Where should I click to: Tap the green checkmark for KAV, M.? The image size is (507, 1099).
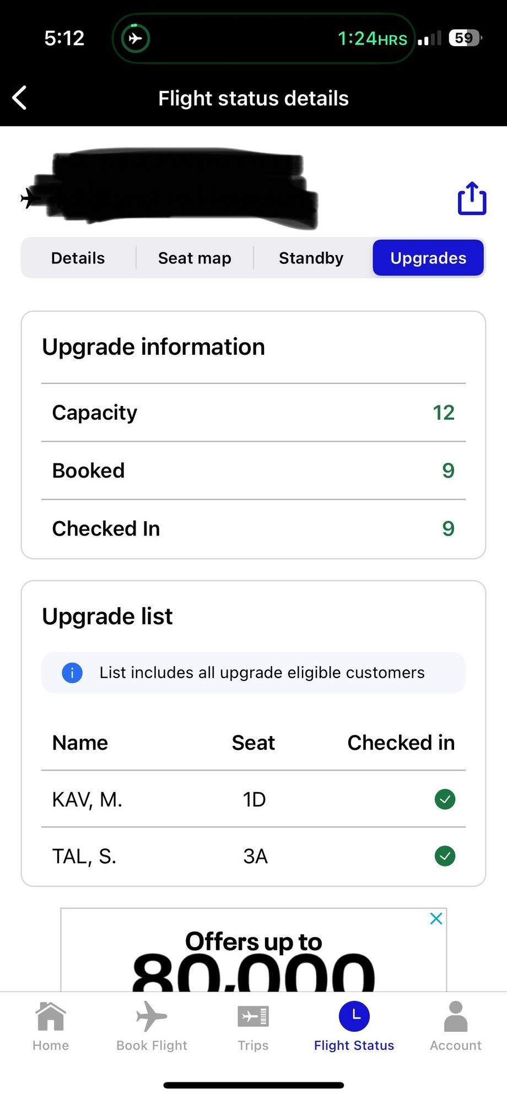click(445, 799)
